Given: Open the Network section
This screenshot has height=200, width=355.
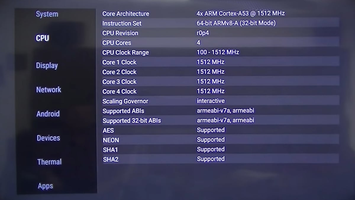Looking at the screenshot, I should tap(48, 90).
